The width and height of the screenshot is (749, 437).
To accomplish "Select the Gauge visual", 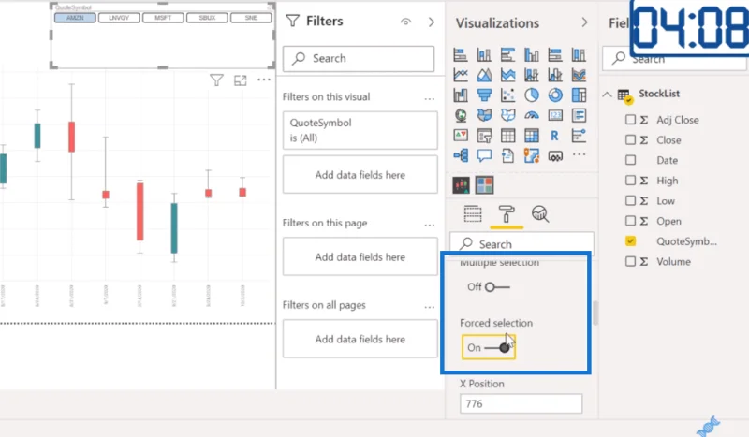I will click(x=531, y=115).
